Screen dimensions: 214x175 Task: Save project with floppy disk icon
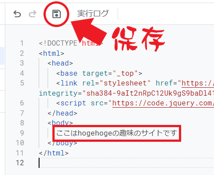pyautogui.click(x=56, y=14)
